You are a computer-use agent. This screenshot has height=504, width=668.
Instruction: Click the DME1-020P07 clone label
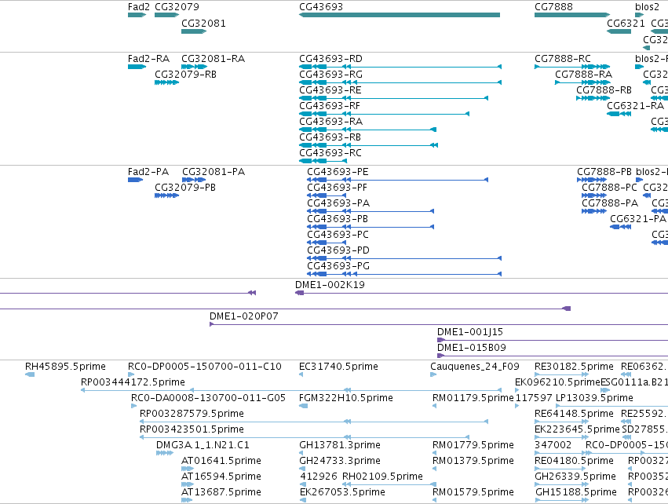click(x=243, y=316)
